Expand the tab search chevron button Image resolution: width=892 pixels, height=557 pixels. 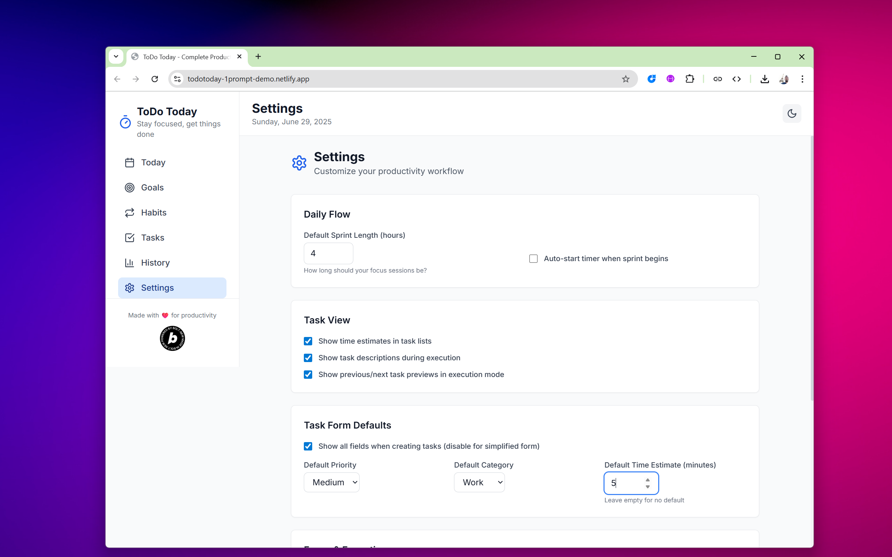pyautogui.click(x=116, y=56)
